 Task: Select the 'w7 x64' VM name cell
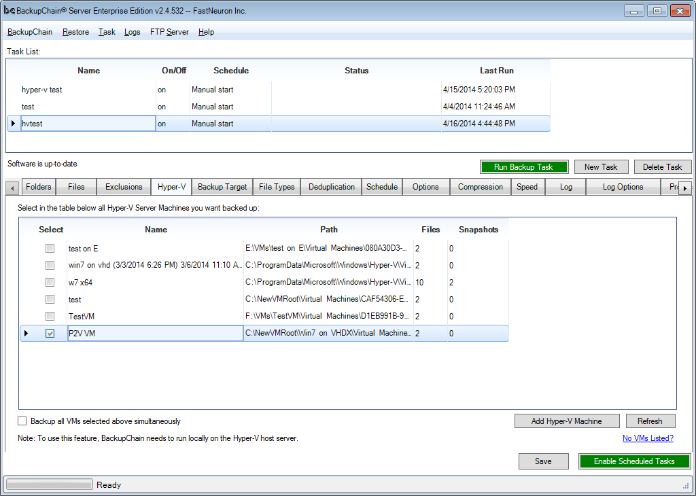(x=156, y=282)
